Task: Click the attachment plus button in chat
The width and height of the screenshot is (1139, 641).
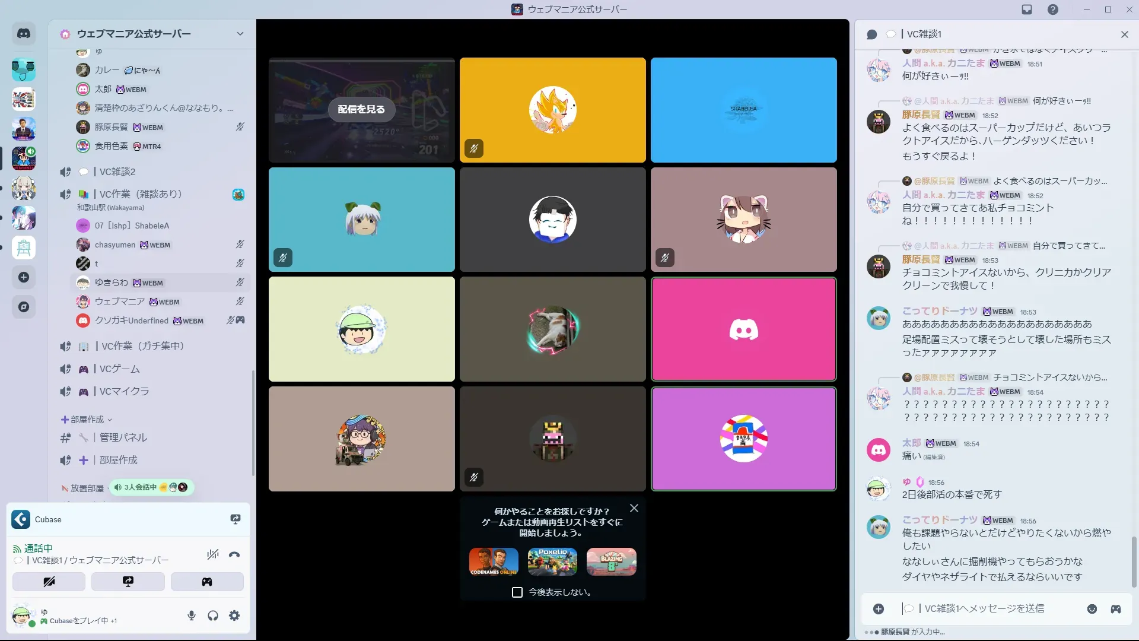Action: click(879, 609)
